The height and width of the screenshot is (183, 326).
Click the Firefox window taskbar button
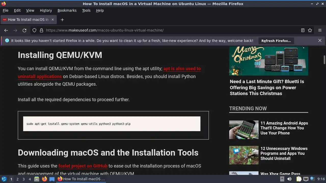[81, 179]
